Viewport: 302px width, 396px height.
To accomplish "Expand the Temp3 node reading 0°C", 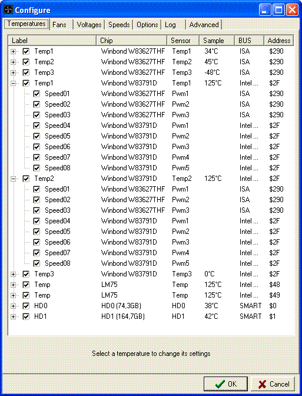I will click(13, 274).
